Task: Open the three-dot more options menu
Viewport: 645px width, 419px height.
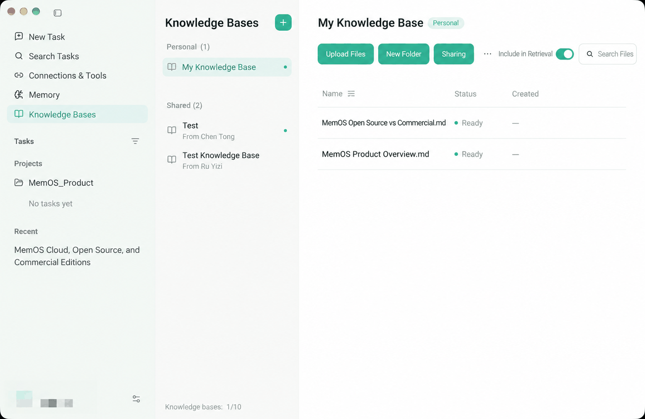Action: (487, 54)
